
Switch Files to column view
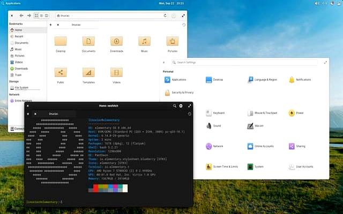click(x=47, y=16)
